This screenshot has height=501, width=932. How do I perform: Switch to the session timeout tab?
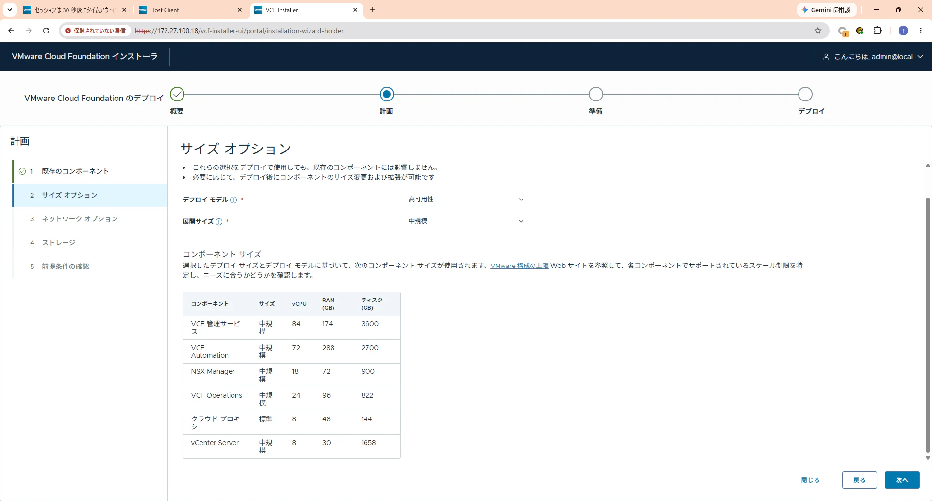[75, 10]
